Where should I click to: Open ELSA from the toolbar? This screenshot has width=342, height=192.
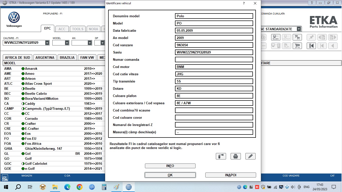(x=276, y=37)
